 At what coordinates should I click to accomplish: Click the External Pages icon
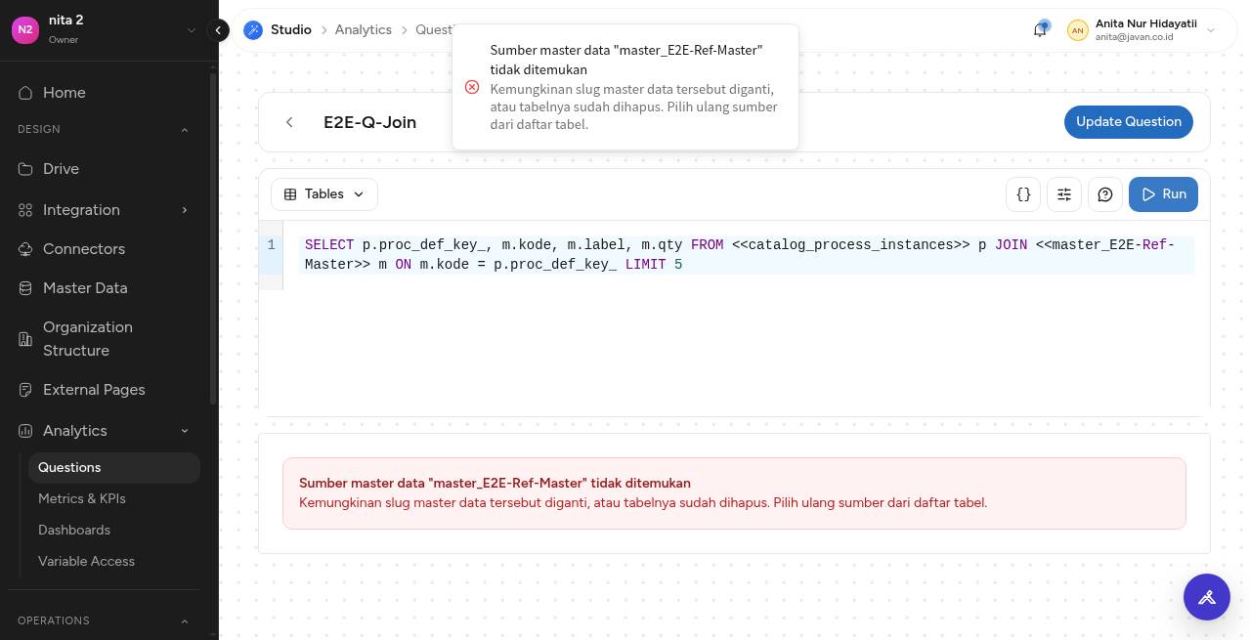(25, 390)
